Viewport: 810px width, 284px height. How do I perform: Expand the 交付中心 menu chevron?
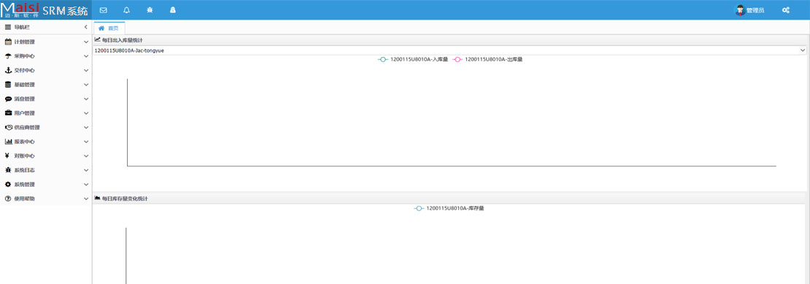point(86,70)
